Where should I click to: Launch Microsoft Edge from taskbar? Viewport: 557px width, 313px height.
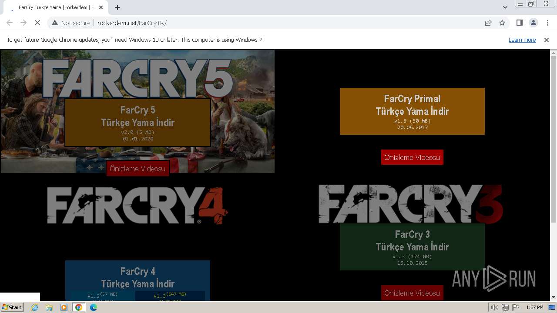[94, 307]
